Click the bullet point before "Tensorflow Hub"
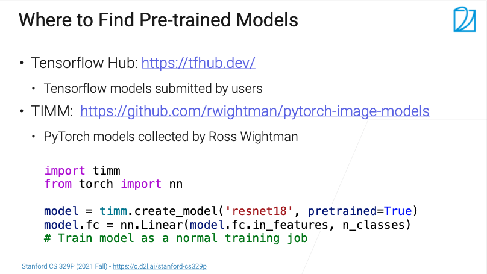 (22, 63)
